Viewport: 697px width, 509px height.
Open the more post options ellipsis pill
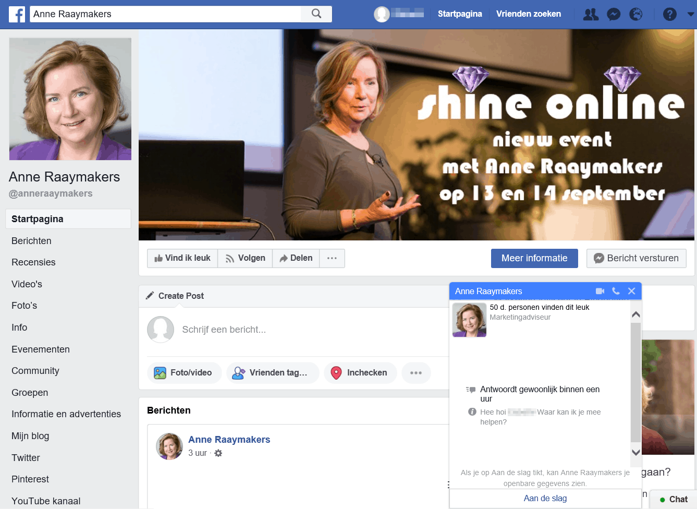tap(416, 373)
